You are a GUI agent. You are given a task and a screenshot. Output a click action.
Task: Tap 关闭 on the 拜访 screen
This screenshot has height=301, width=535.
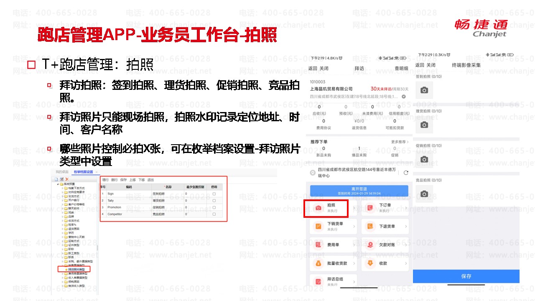tap(324, 68)
